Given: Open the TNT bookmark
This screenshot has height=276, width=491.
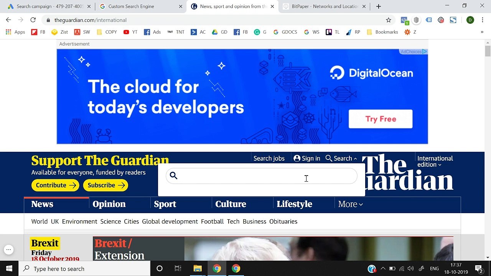Looking at the screenshot, I should [176, 32].
